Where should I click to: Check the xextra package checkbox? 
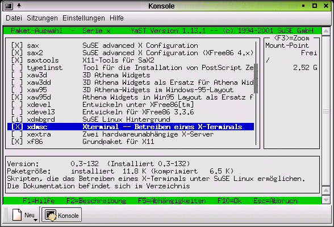[17, 134]
